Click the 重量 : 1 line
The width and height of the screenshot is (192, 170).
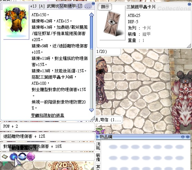click(136, 40)
